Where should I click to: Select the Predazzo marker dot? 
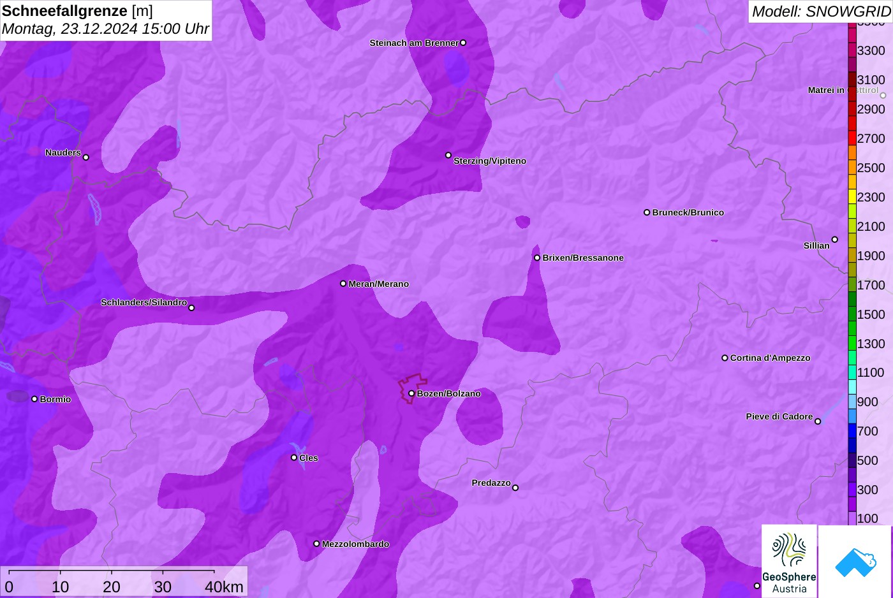point(515,488)
